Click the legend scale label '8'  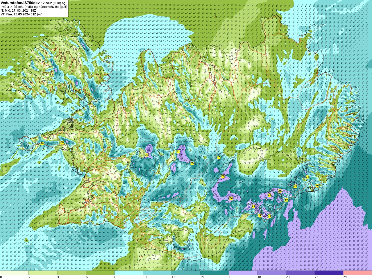[115, 277]
